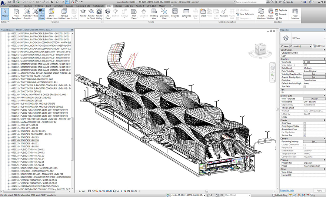Click the Switch Windows icon
326x197 pixels.
click(x=261, y=14)
